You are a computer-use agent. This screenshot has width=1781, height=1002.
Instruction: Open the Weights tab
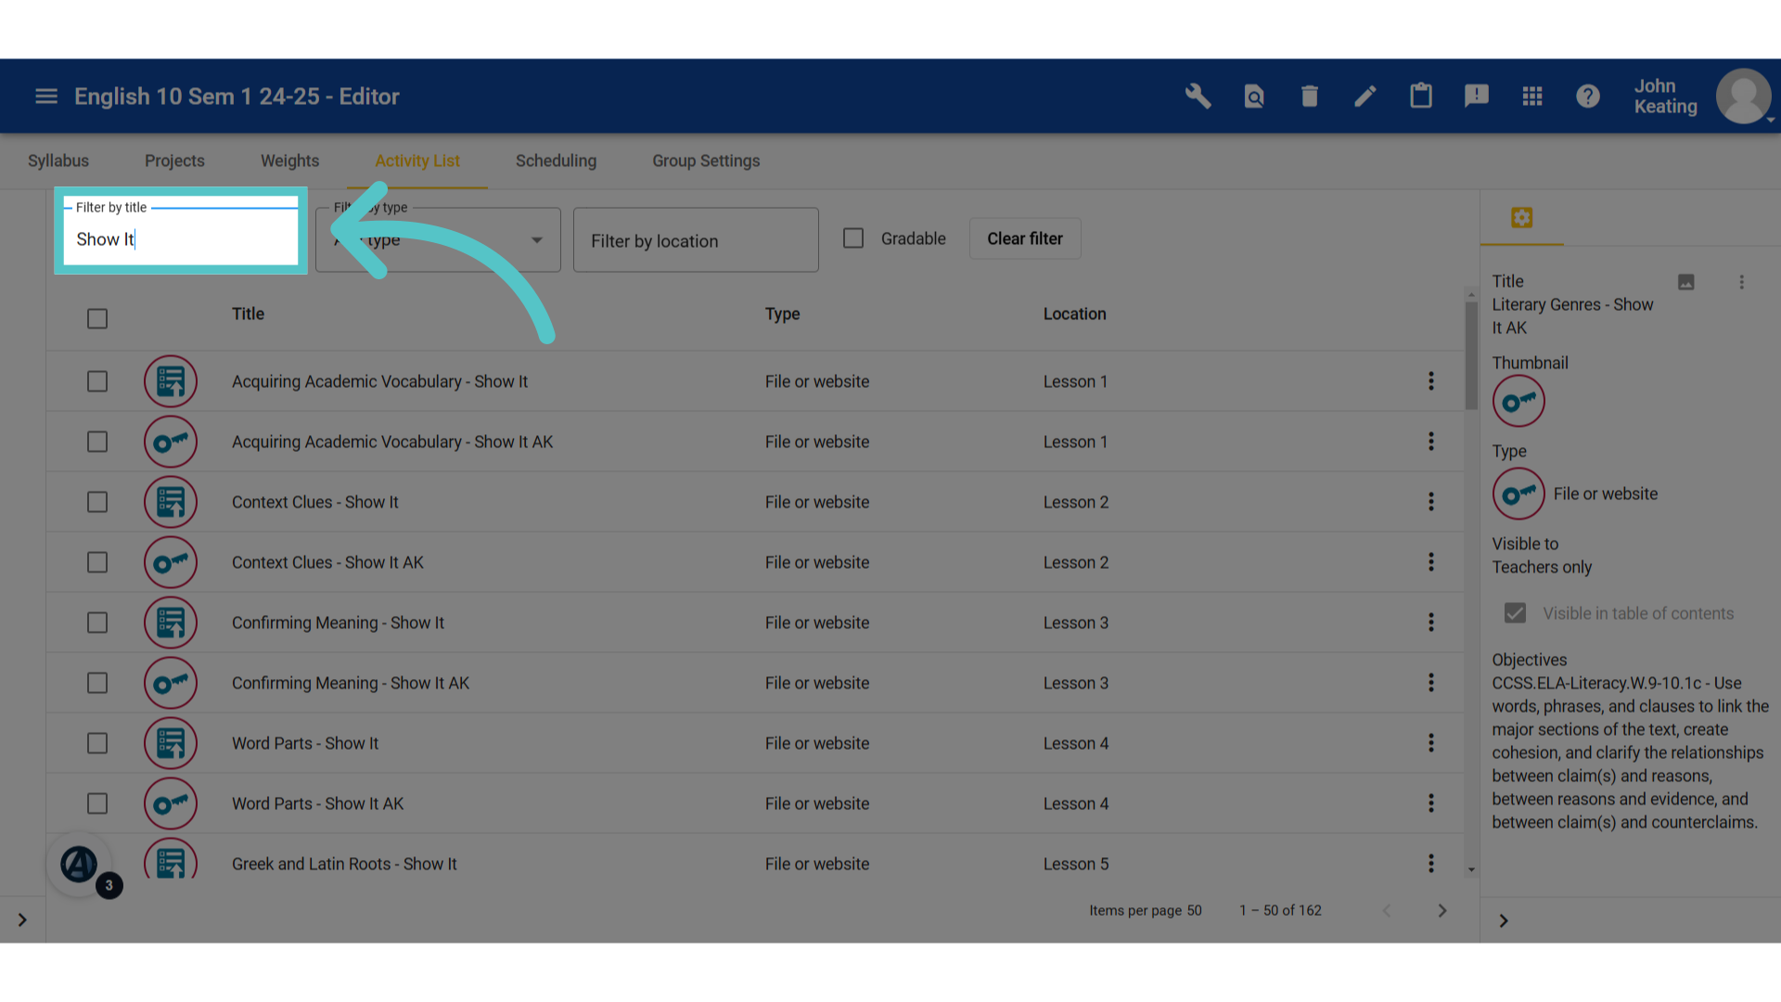(x=289, y=161)
